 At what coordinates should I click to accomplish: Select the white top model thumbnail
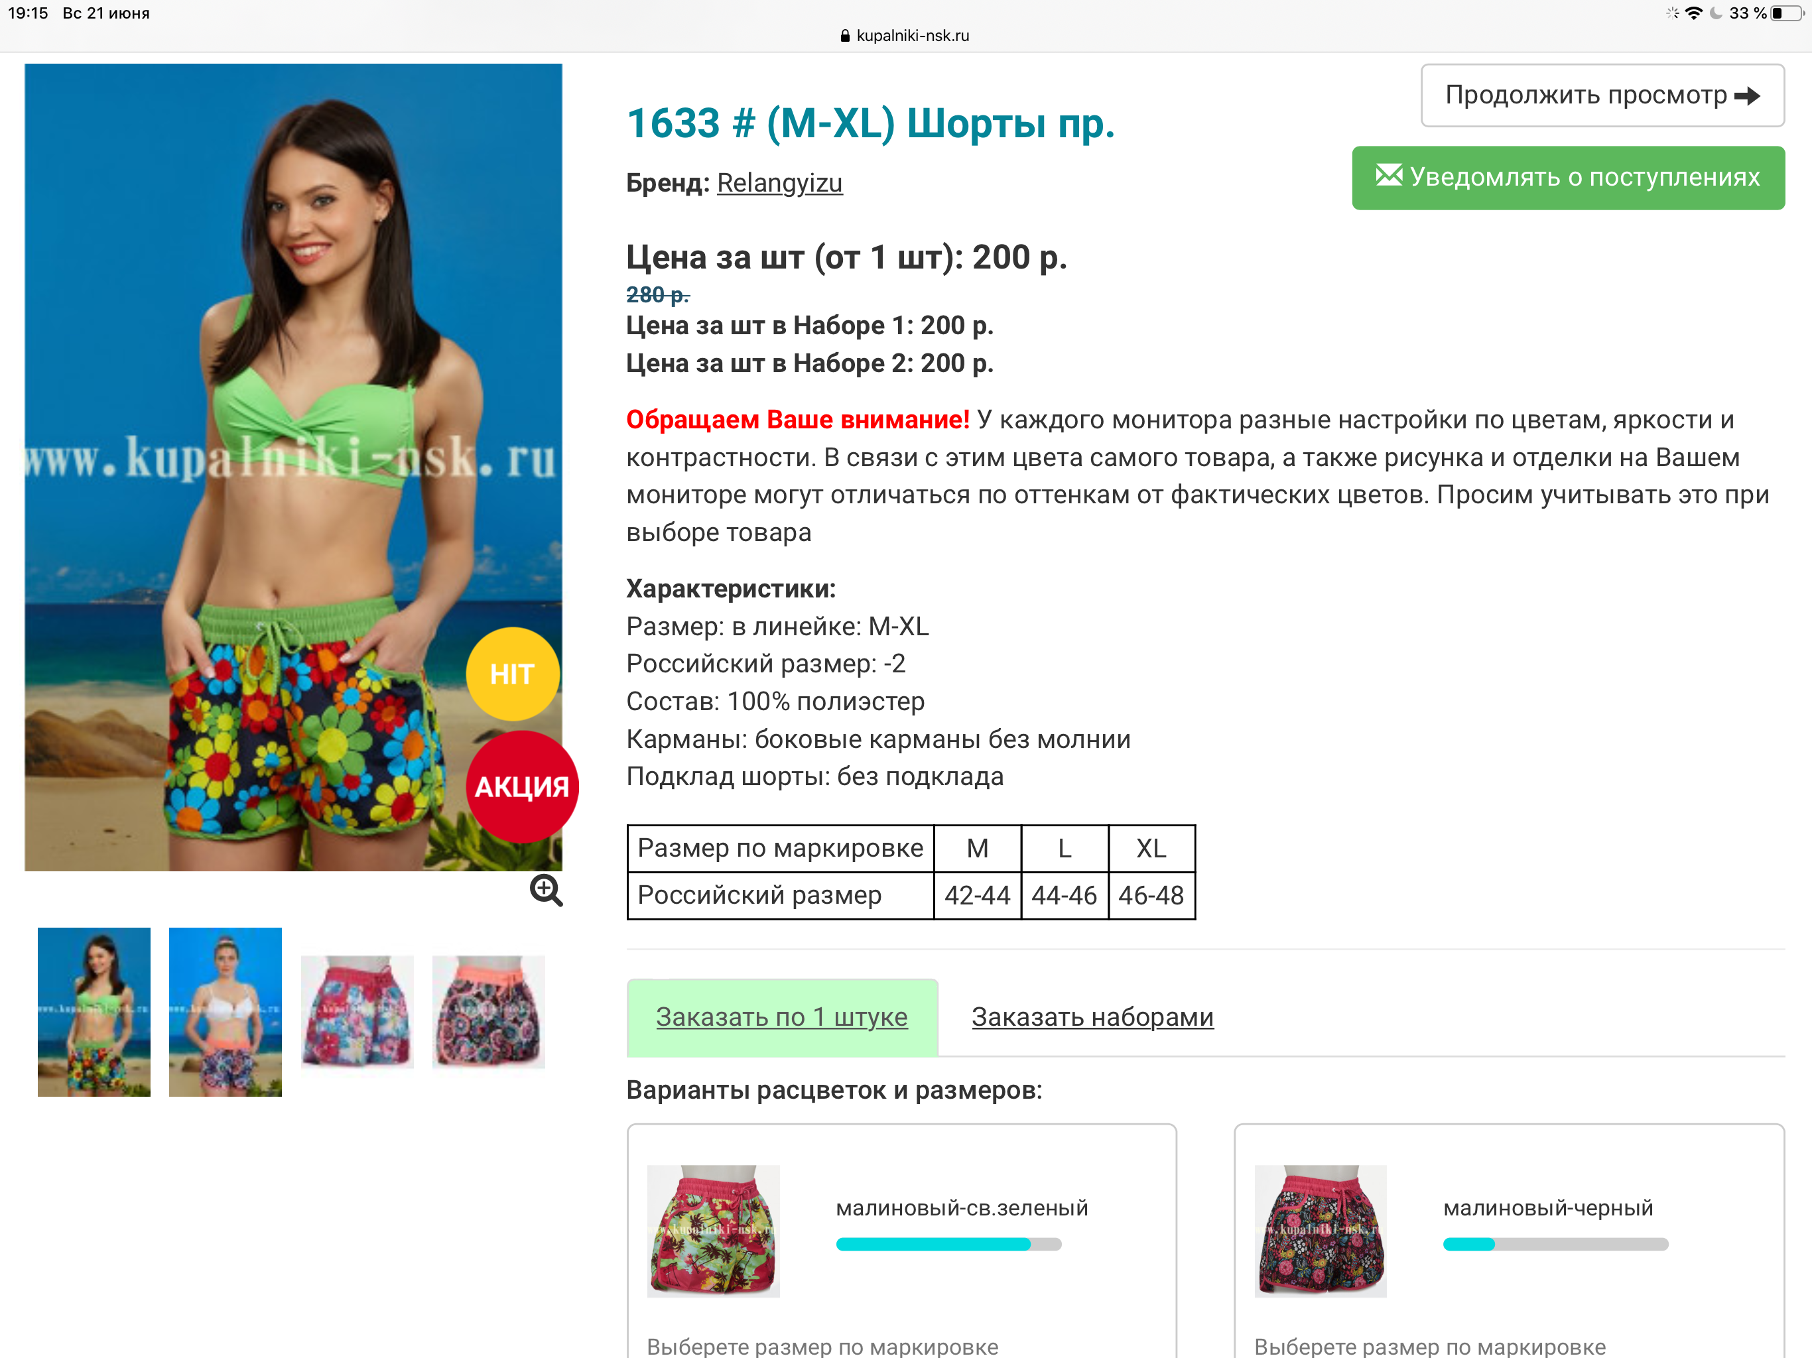tap(226, 1012)
